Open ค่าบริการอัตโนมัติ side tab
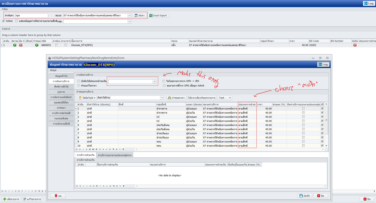This screenshot has height=203, width=376. pyautogui.click(x=61, y=113)
